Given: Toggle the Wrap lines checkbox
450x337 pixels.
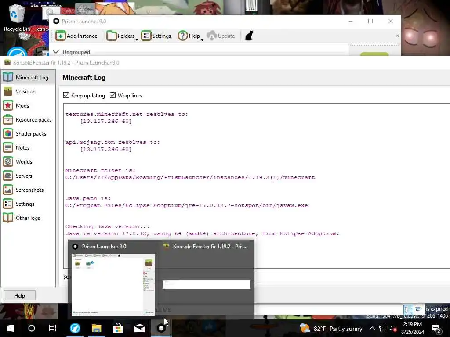Looking at the screenshot, I should click(112, 95).
